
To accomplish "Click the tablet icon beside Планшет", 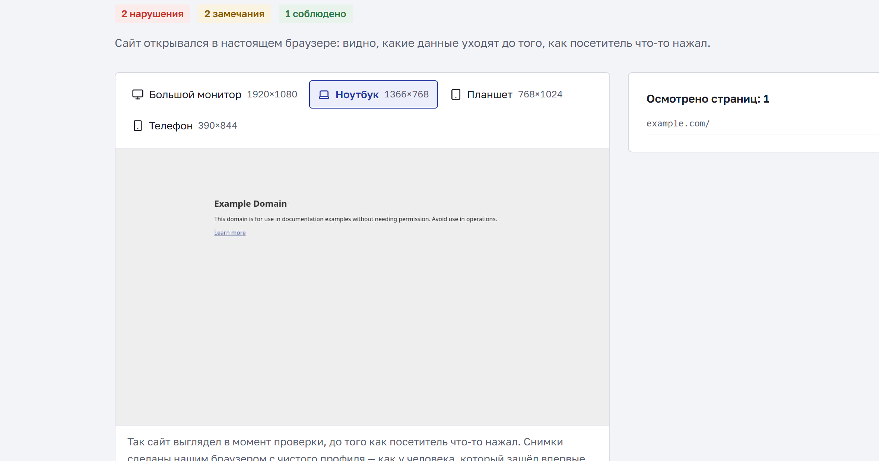I will tap(456, 94).
